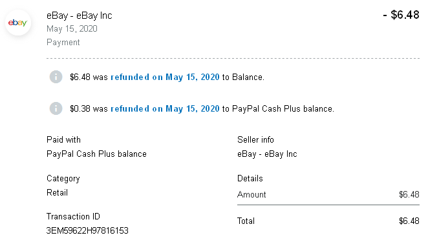The width and height of the screenshot is (428, 242).
Task: Click the Seller info heading
Action: [255, 139]
